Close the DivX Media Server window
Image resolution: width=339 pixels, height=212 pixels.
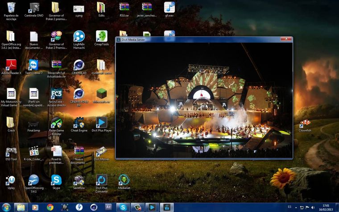(x=289, y=39)
